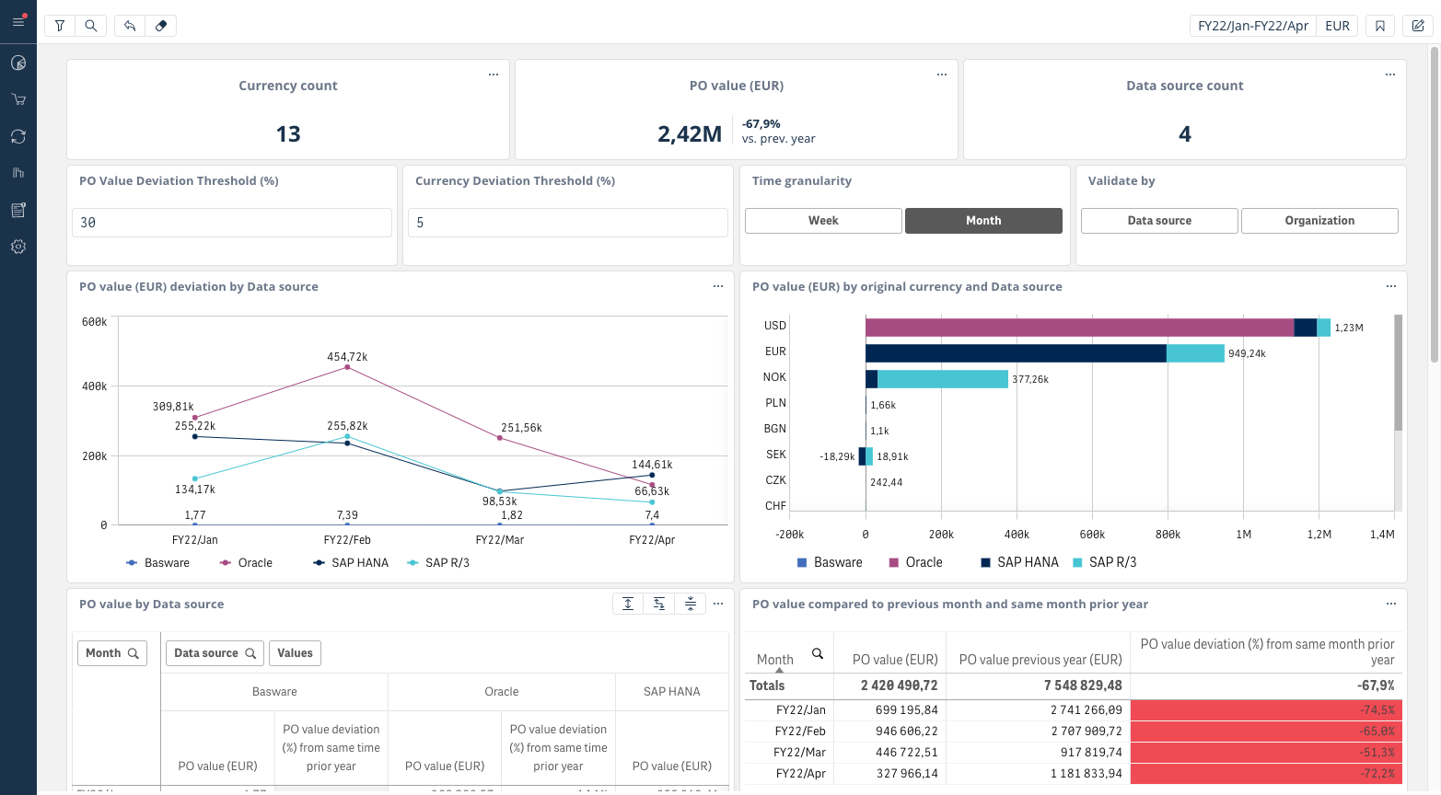Select Month time granularity

click(x=983, y=221)
